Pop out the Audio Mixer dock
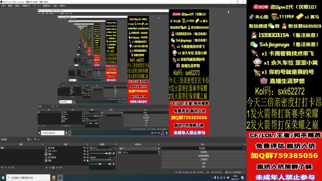This screenshot has width=322, height=181. (116, 144)
